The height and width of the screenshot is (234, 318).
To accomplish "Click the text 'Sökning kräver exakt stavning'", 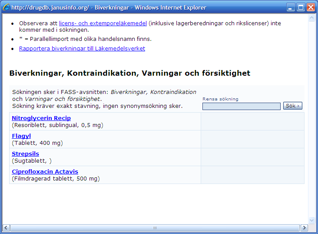I will click(x=56, y=106).
